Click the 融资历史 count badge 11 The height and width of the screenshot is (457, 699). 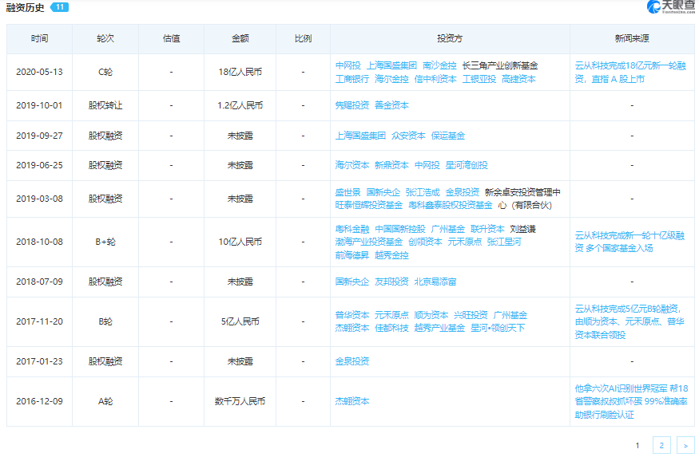tap(59, 7)
